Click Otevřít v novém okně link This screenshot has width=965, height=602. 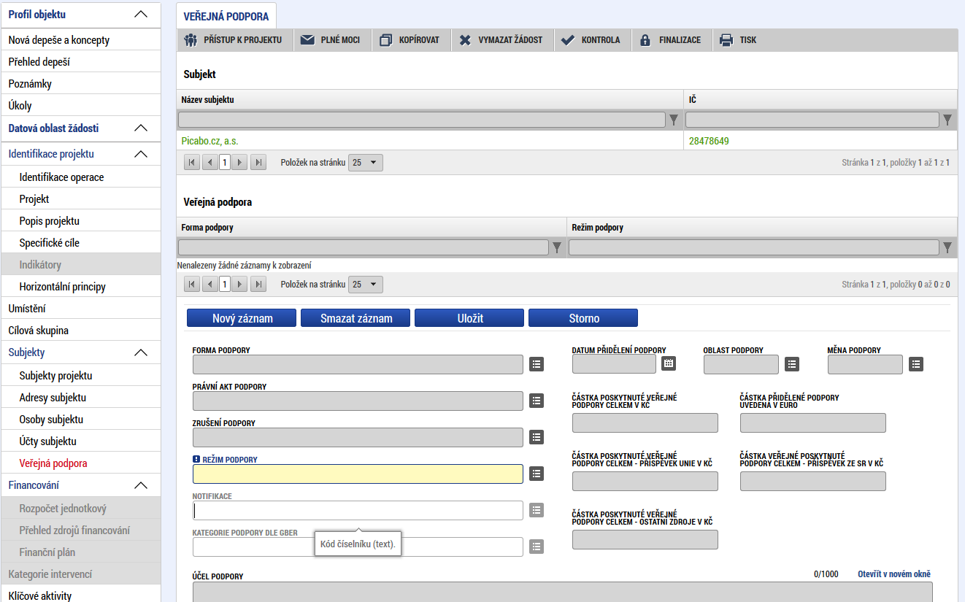(894, 574)
